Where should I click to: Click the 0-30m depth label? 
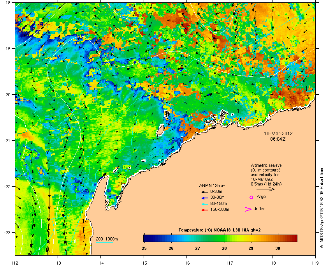pyautogui.click(x=216, y=191)
